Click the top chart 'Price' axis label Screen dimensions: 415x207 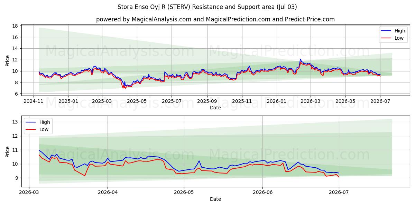point(8,61)
